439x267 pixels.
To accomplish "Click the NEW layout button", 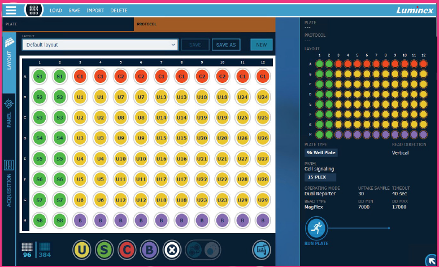I will (x=262, y=45).
